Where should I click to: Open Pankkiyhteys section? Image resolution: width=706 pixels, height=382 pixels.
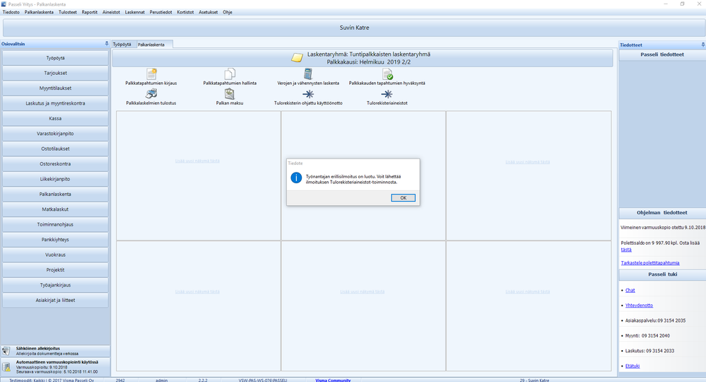55,240
